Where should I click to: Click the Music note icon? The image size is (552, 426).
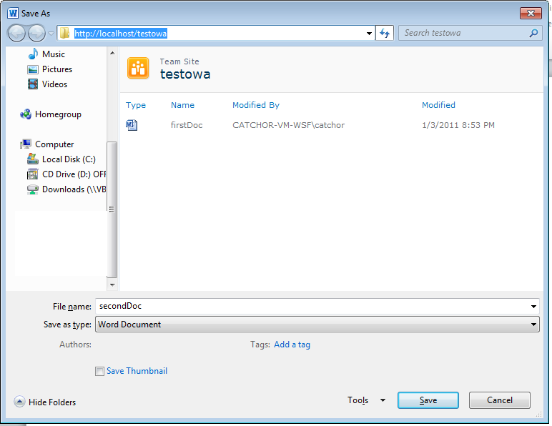point(33,54)
